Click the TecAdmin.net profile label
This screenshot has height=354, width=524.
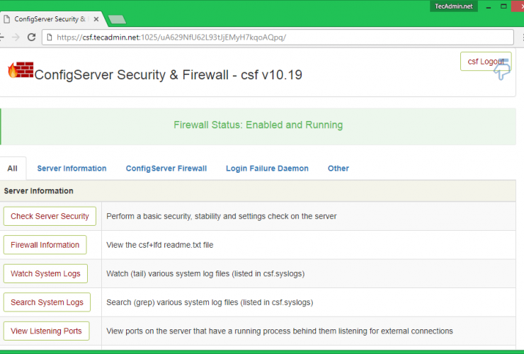click(455, 6)
